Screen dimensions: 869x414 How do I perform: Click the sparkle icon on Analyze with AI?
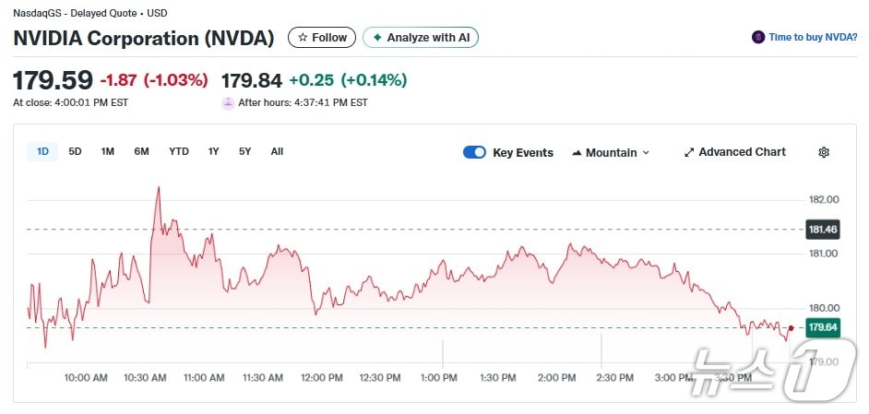coord(376,38)
